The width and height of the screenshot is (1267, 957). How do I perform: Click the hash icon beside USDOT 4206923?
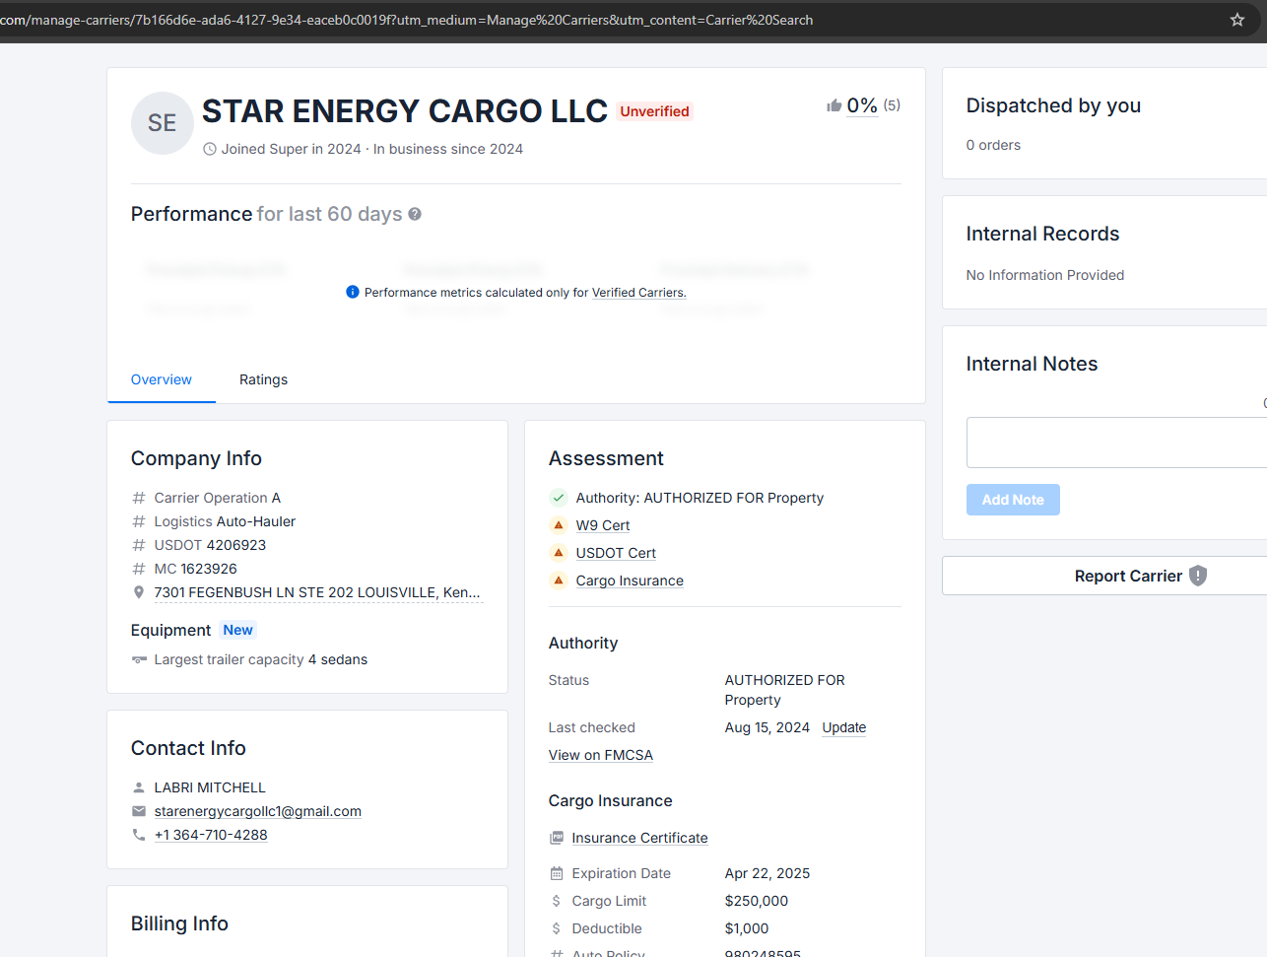tap(139, 545)
